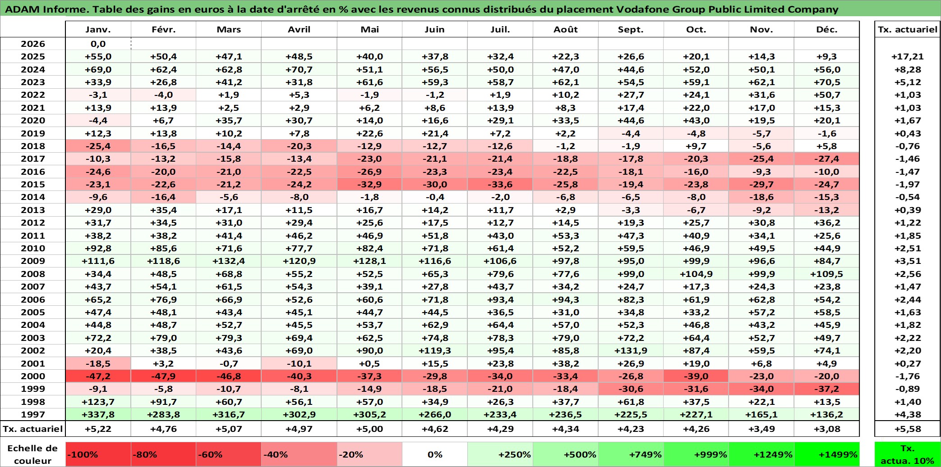Screen dimensions: 941x467
Task: Click the 'Févr.' column header
Action: point(163,29)
